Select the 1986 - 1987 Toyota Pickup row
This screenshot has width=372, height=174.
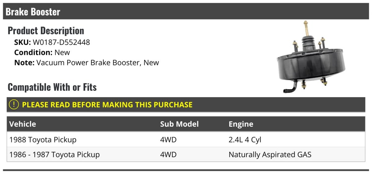coord(186,154)
